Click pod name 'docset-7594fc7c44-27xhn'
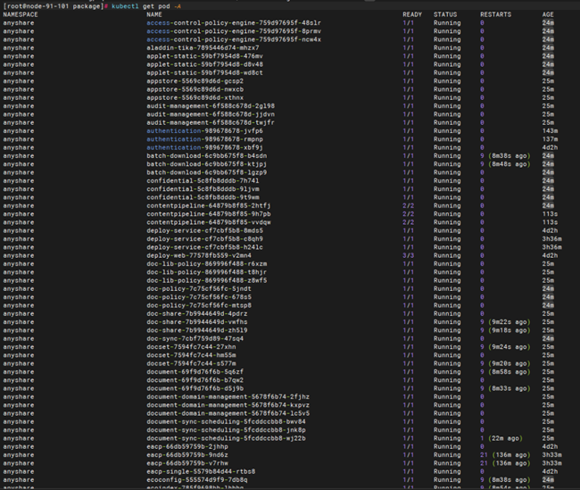The height and width of the screenshot is (490, 580). tap(191, 347)
